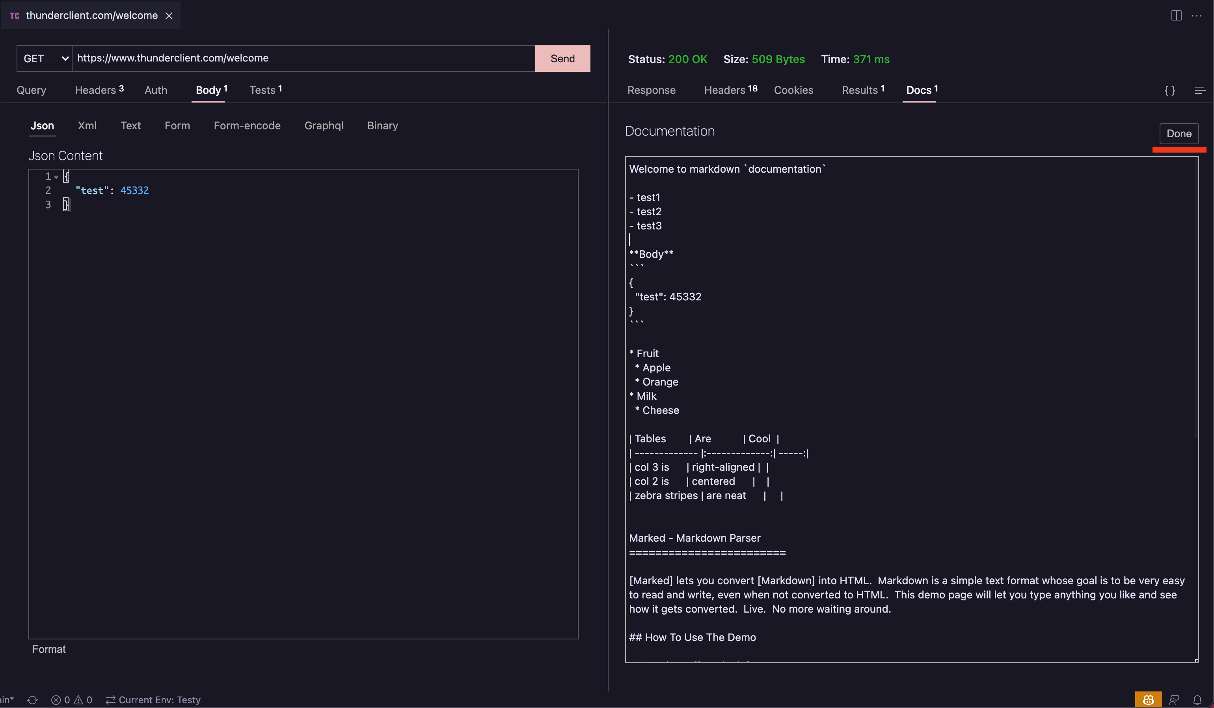Switch to the Cookies tab
This screenshot has width=1214, height=708.
[793, 90]
